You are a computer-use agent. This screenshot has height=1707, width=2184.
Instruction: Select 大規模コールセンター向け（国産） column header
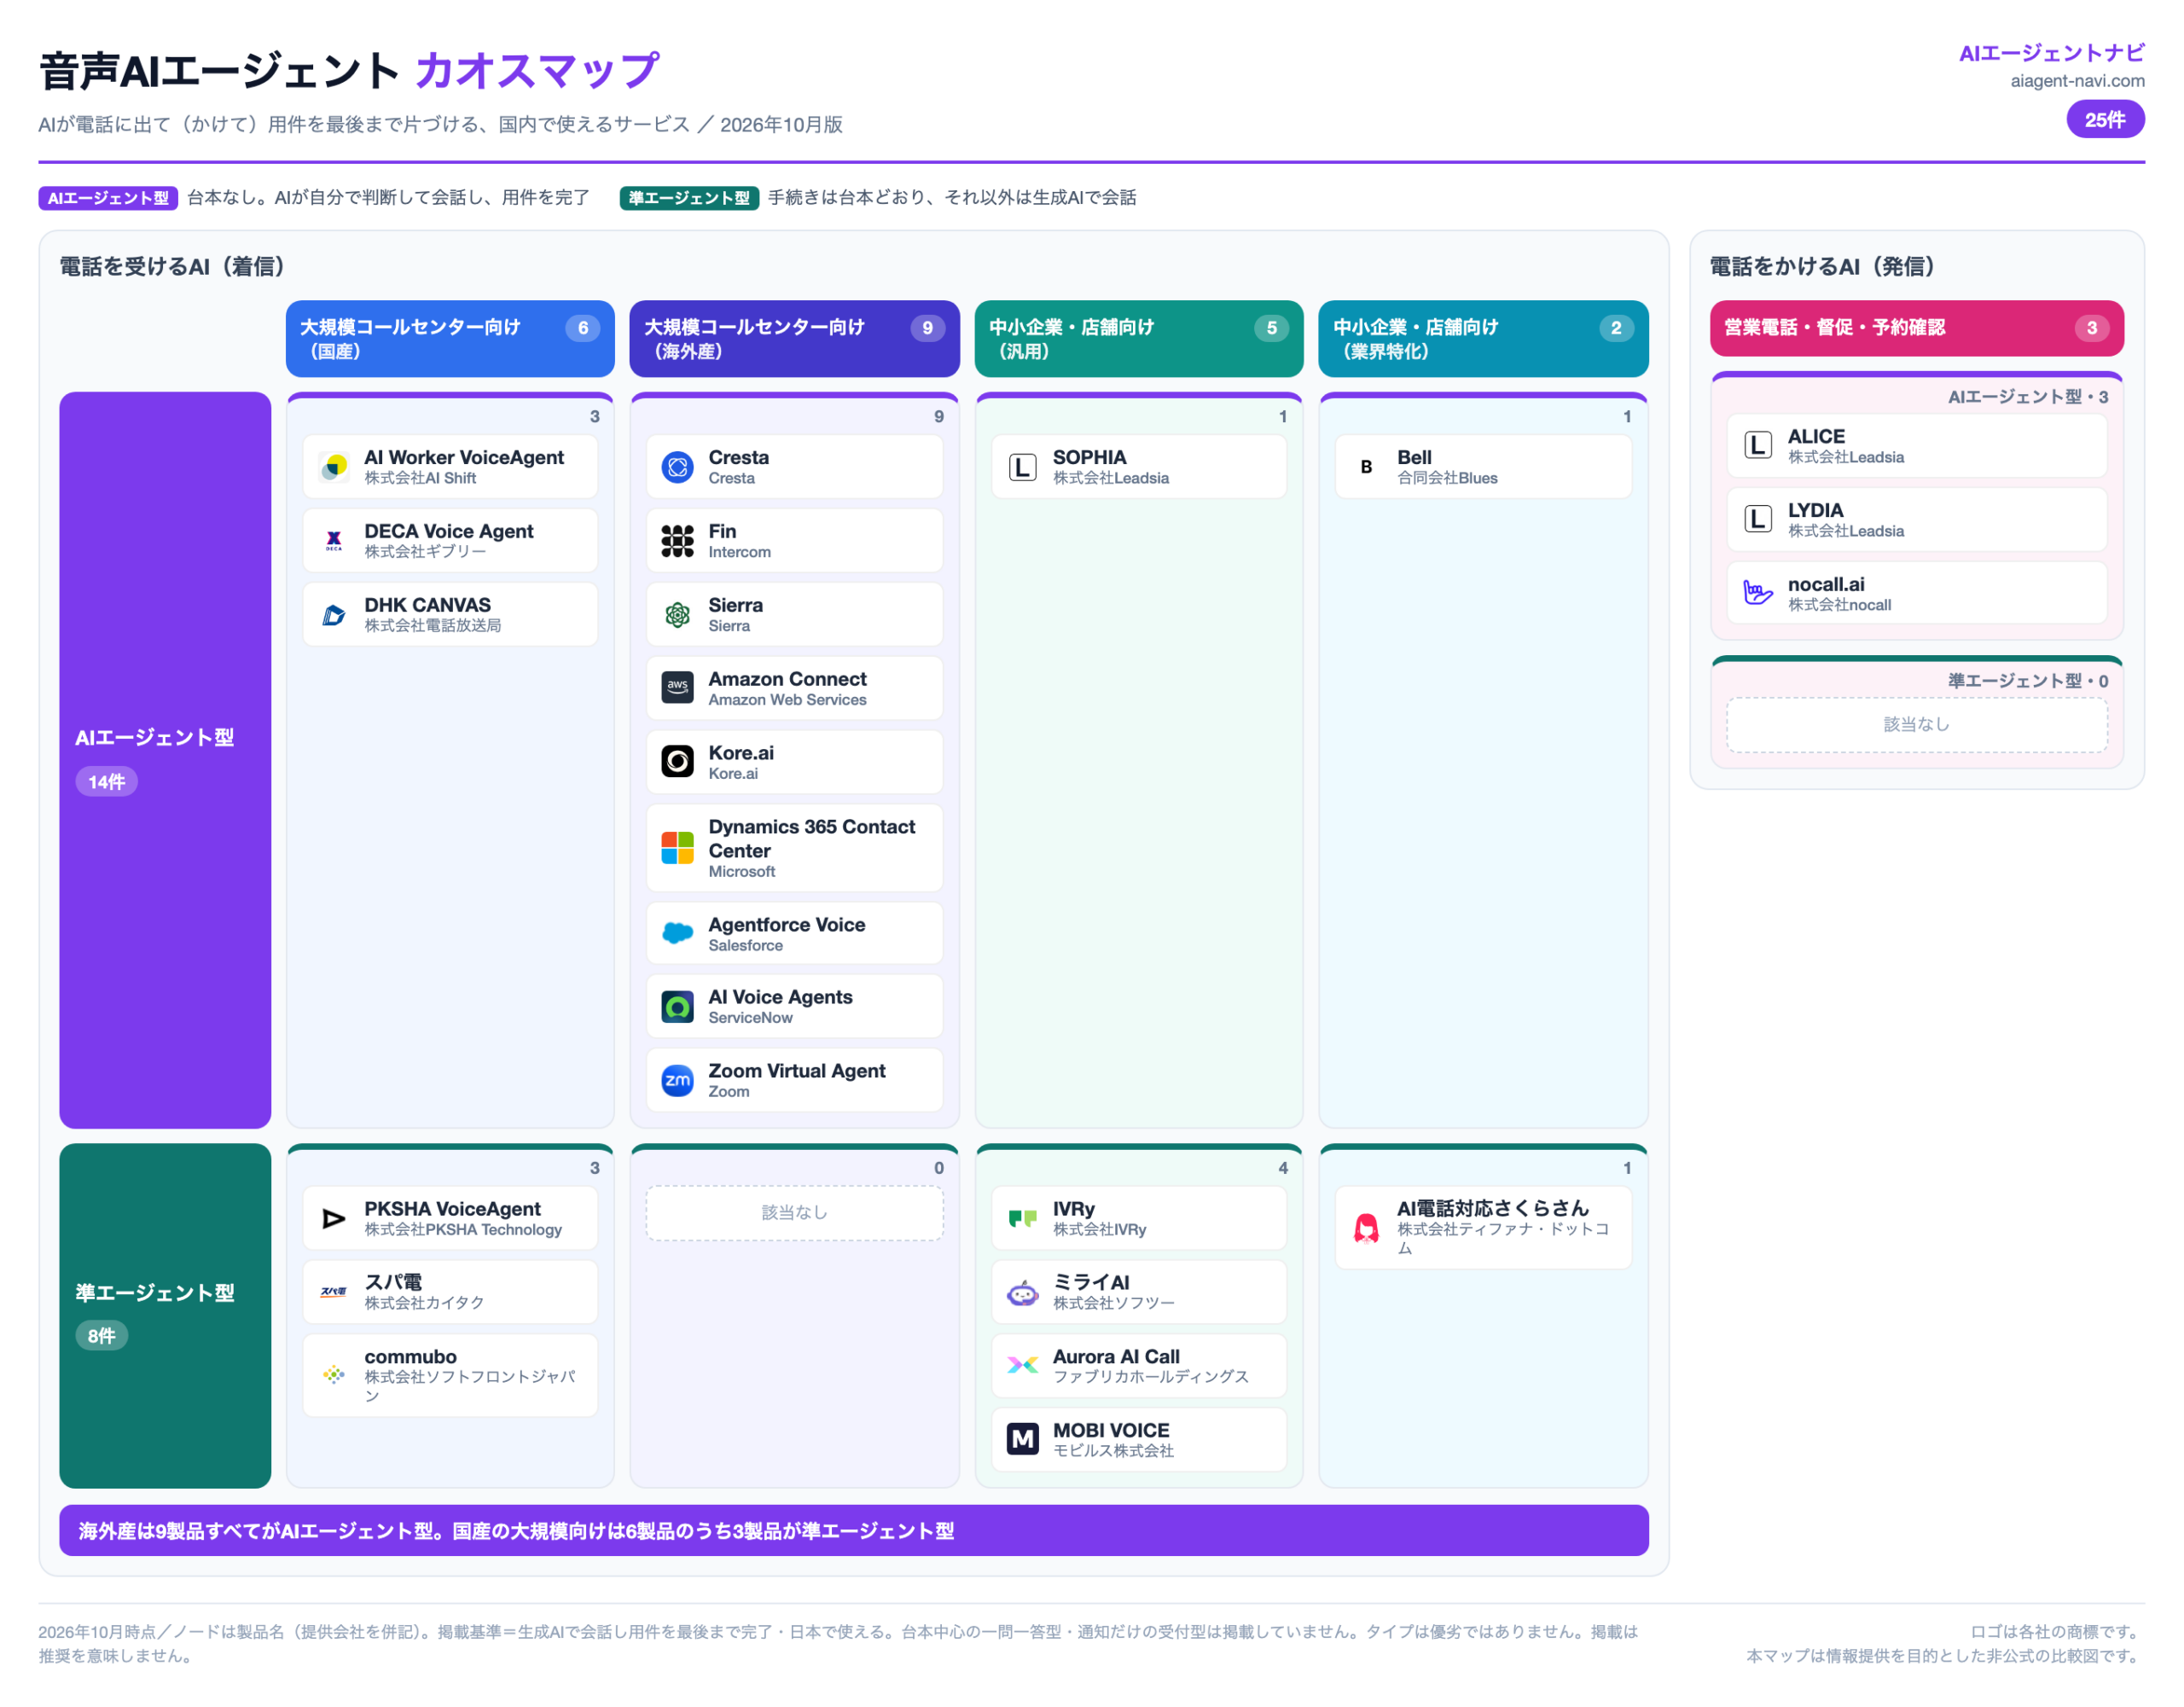[x=450, y=339]
